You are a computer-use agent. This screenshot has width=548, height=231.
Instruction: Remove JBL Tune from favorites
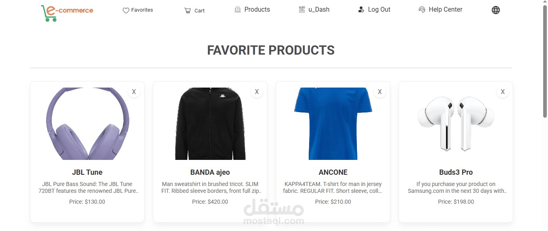pos(134,92)
